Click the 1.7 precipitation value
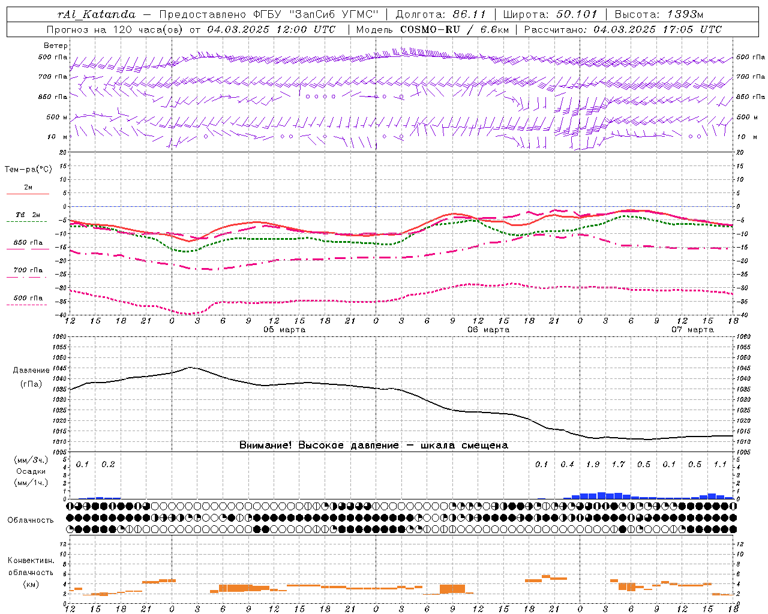The image size is (768, 614). [x=618, y=464]
